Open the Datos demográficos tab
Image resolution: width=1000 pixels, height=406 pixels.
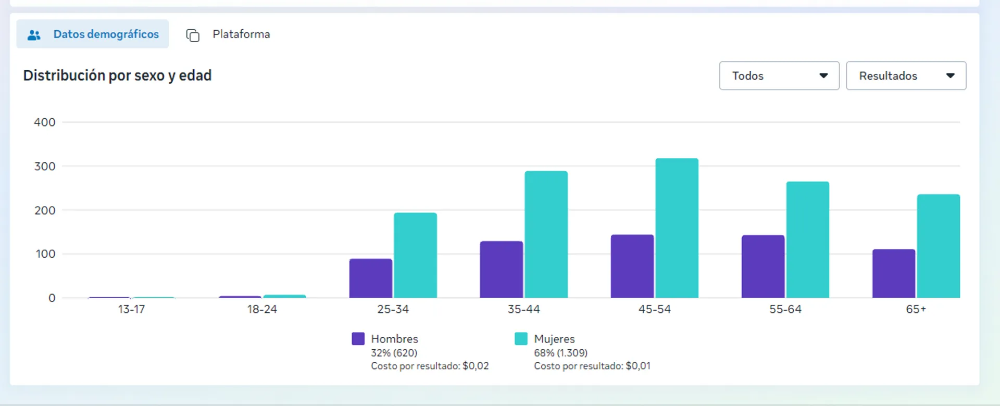92,34
